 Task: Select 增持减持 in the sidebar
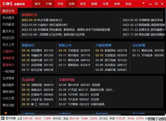[x=9, y=92]
